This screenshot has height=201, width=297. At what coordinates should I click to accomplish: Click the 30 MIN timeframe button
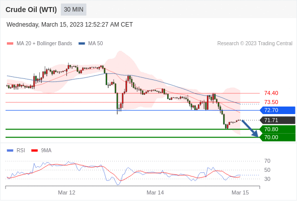73,10
